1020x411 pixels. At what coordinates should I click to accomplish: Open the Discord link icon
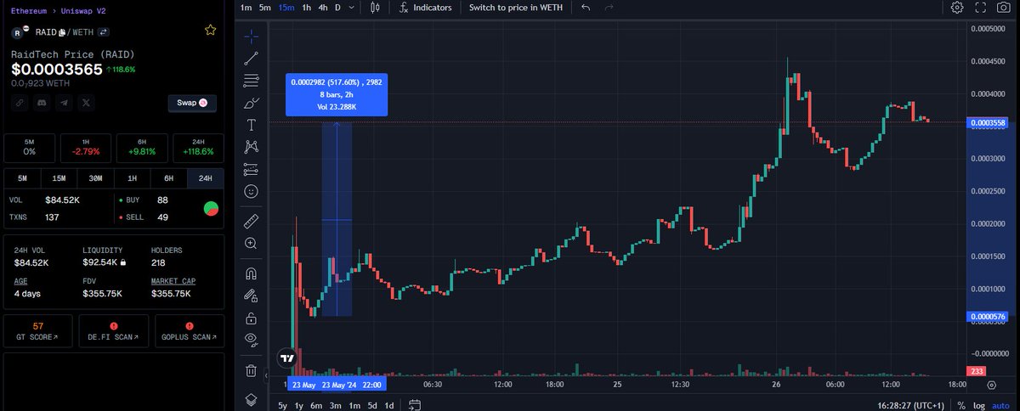point(41,102)
